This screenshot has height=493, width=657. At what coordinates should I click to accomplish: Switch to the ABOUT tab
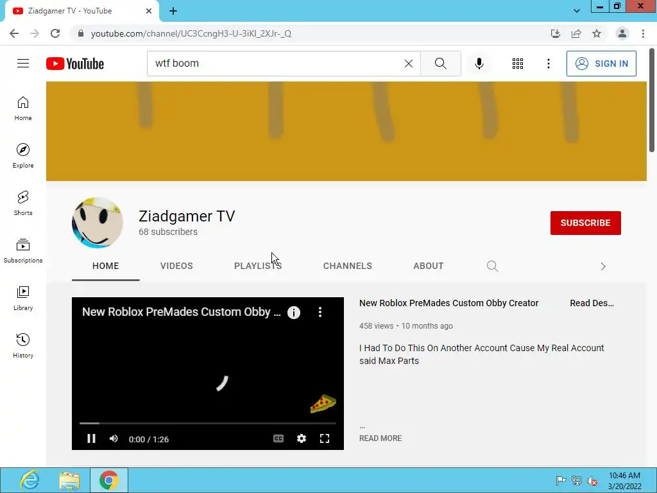point(428,266)
